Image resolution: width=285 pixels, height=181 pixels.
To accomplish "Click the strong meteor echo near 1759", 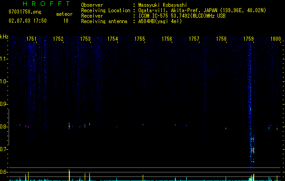I will (x=252, y=150).
